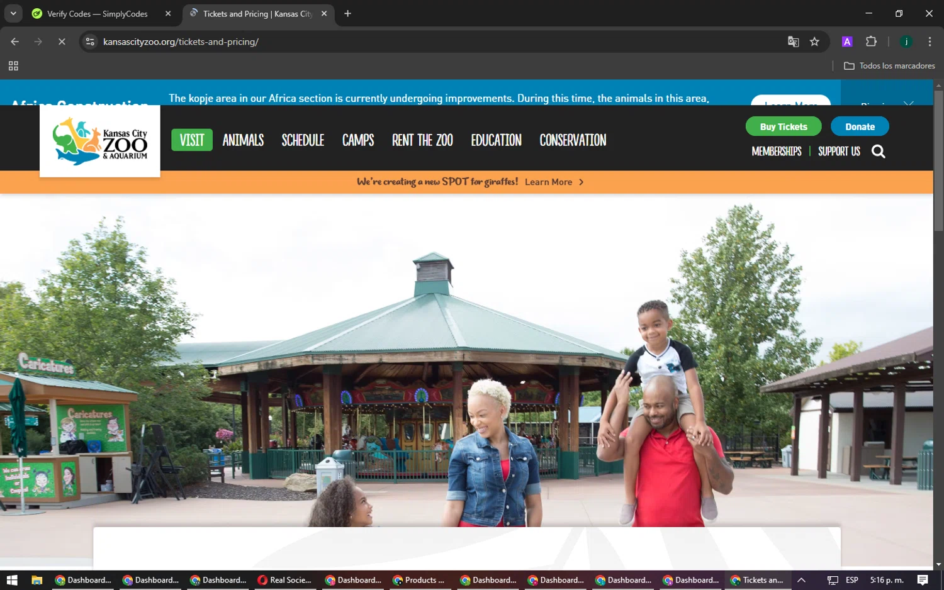Go back to the previous page
The height and width of the screenshot is (590, 944).
tap(14, 42)
